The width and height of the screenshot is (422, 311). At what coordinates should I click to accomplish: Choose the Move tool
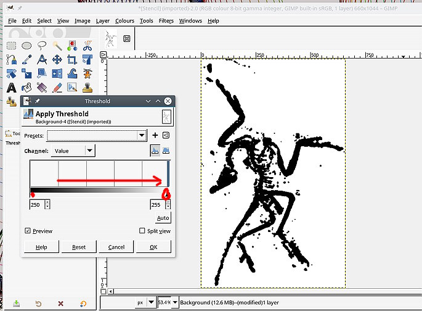[57, 60]
